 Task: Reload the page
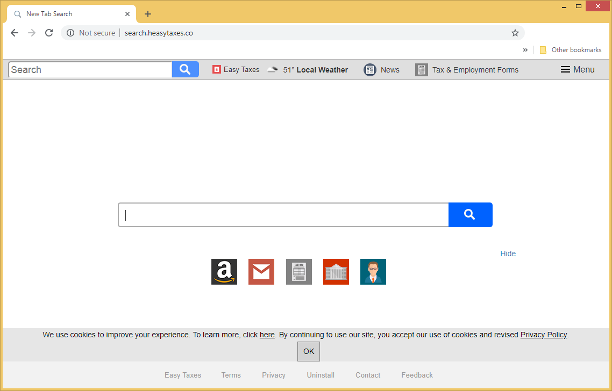tap(49, 33)
